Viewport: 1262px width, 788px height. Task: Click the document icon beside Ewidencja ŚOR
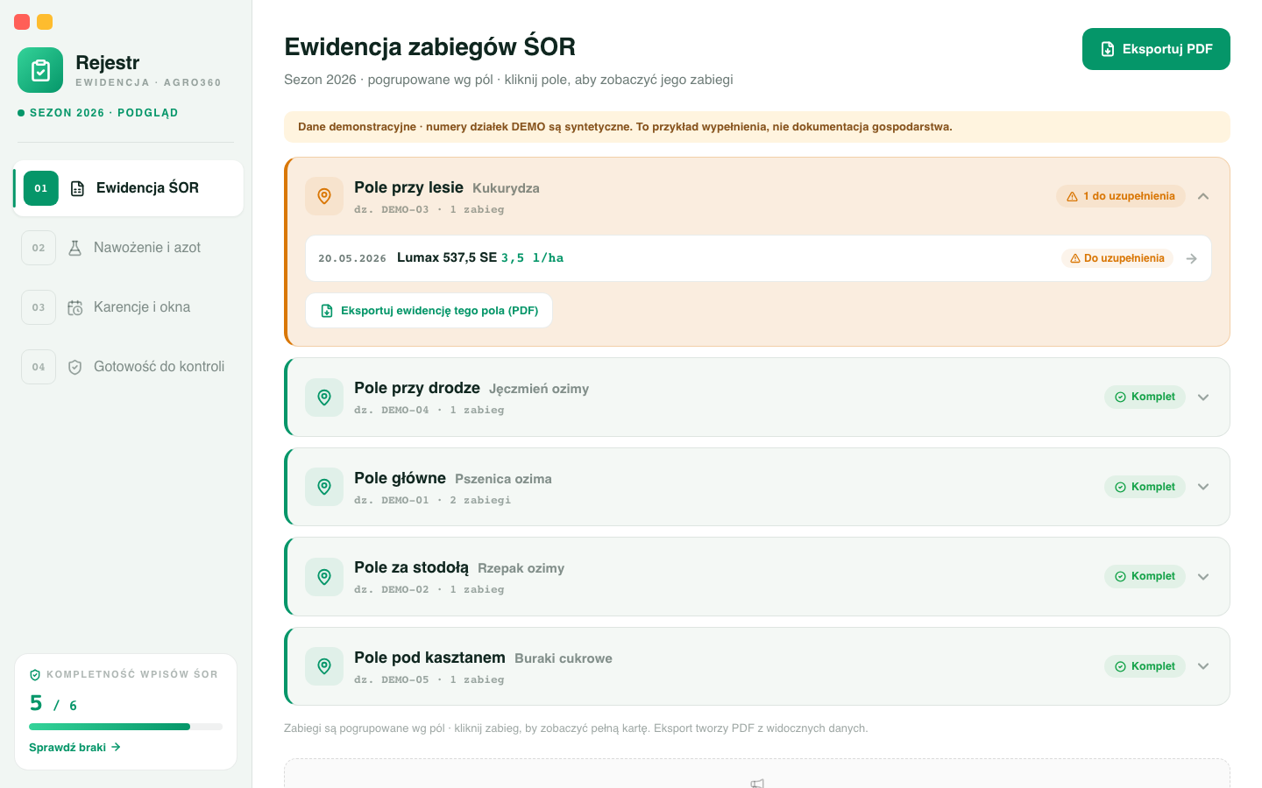(77, 188)
